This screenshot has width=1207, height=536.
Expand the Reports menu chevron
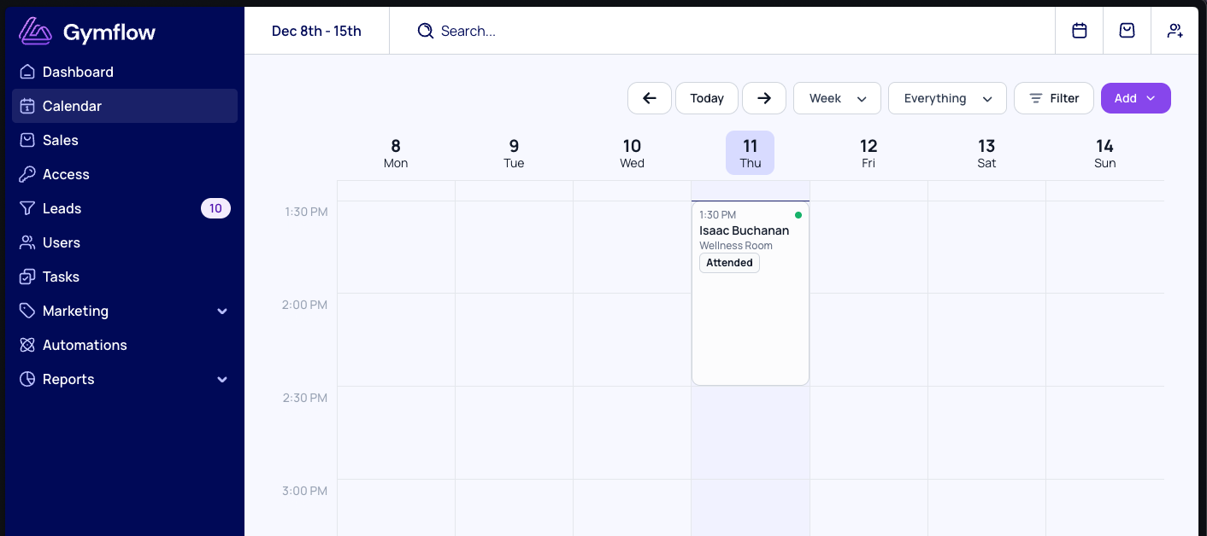(x=222, y=380)
